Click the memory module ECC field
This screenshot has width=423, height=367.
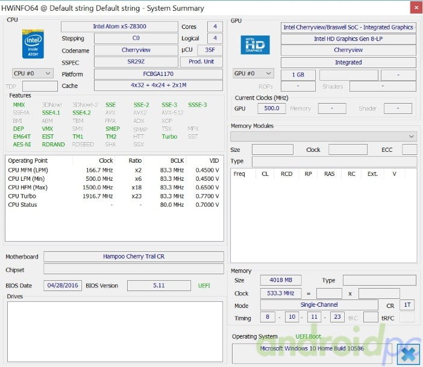click(x=409, y=149)
